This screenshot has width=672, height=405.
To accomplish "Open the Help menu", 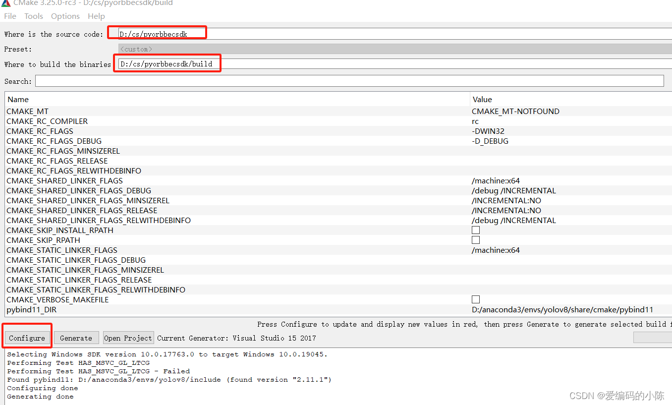I will point(96,16).
